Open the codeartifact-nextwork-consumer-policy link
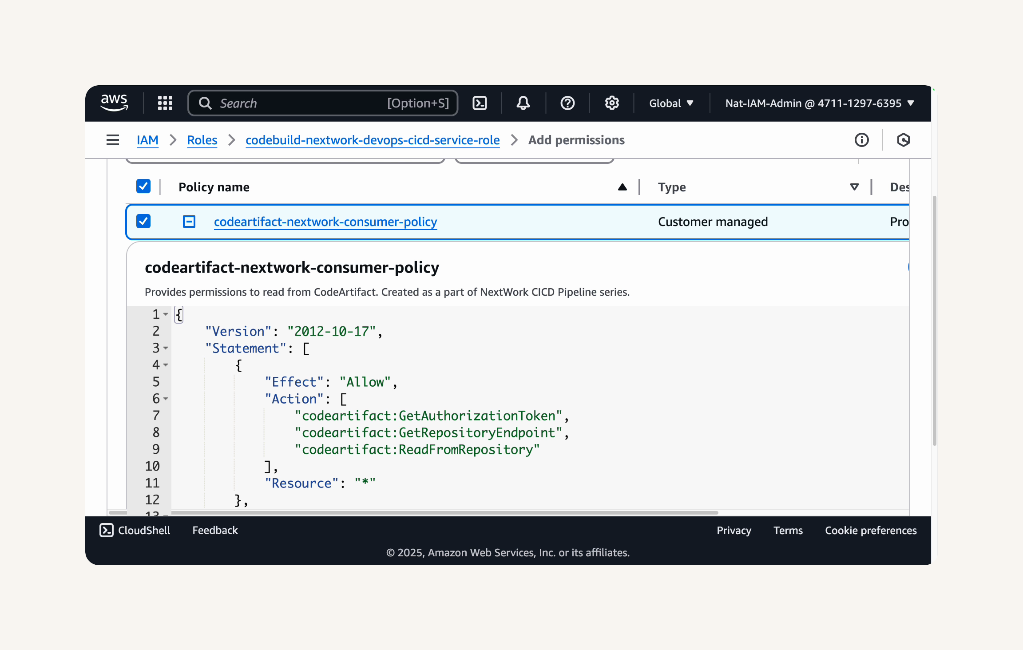The width and height of the screenshot is (1023, 650). [x=325, y=222]
